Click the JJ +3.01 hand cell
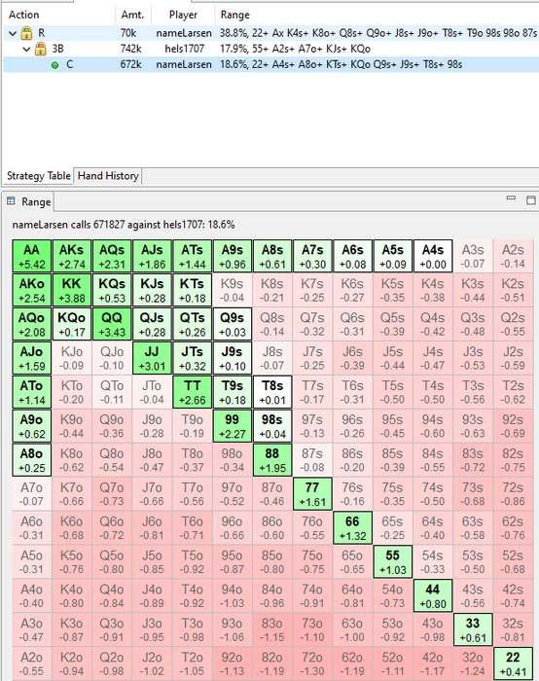This screenshot has height=681, width=539. pyautogui.click(x=152, y=358)
